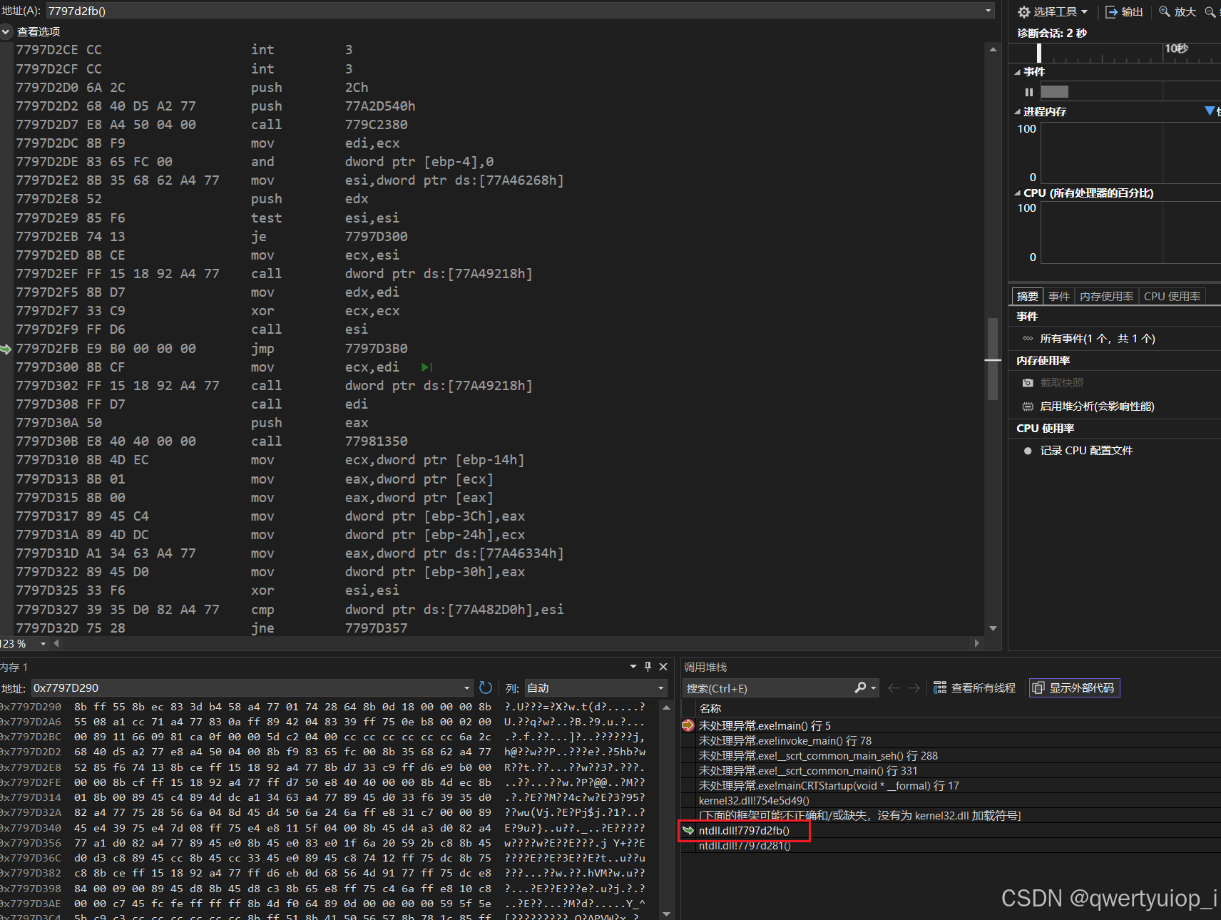The height and width of the screenshot is (920, 1221).
Task: Click the disassembly scroll down arrow
Action: [x=993, y=628]
